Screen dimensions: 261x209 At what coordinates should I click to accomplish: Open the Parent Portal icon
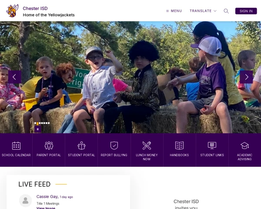49,145
